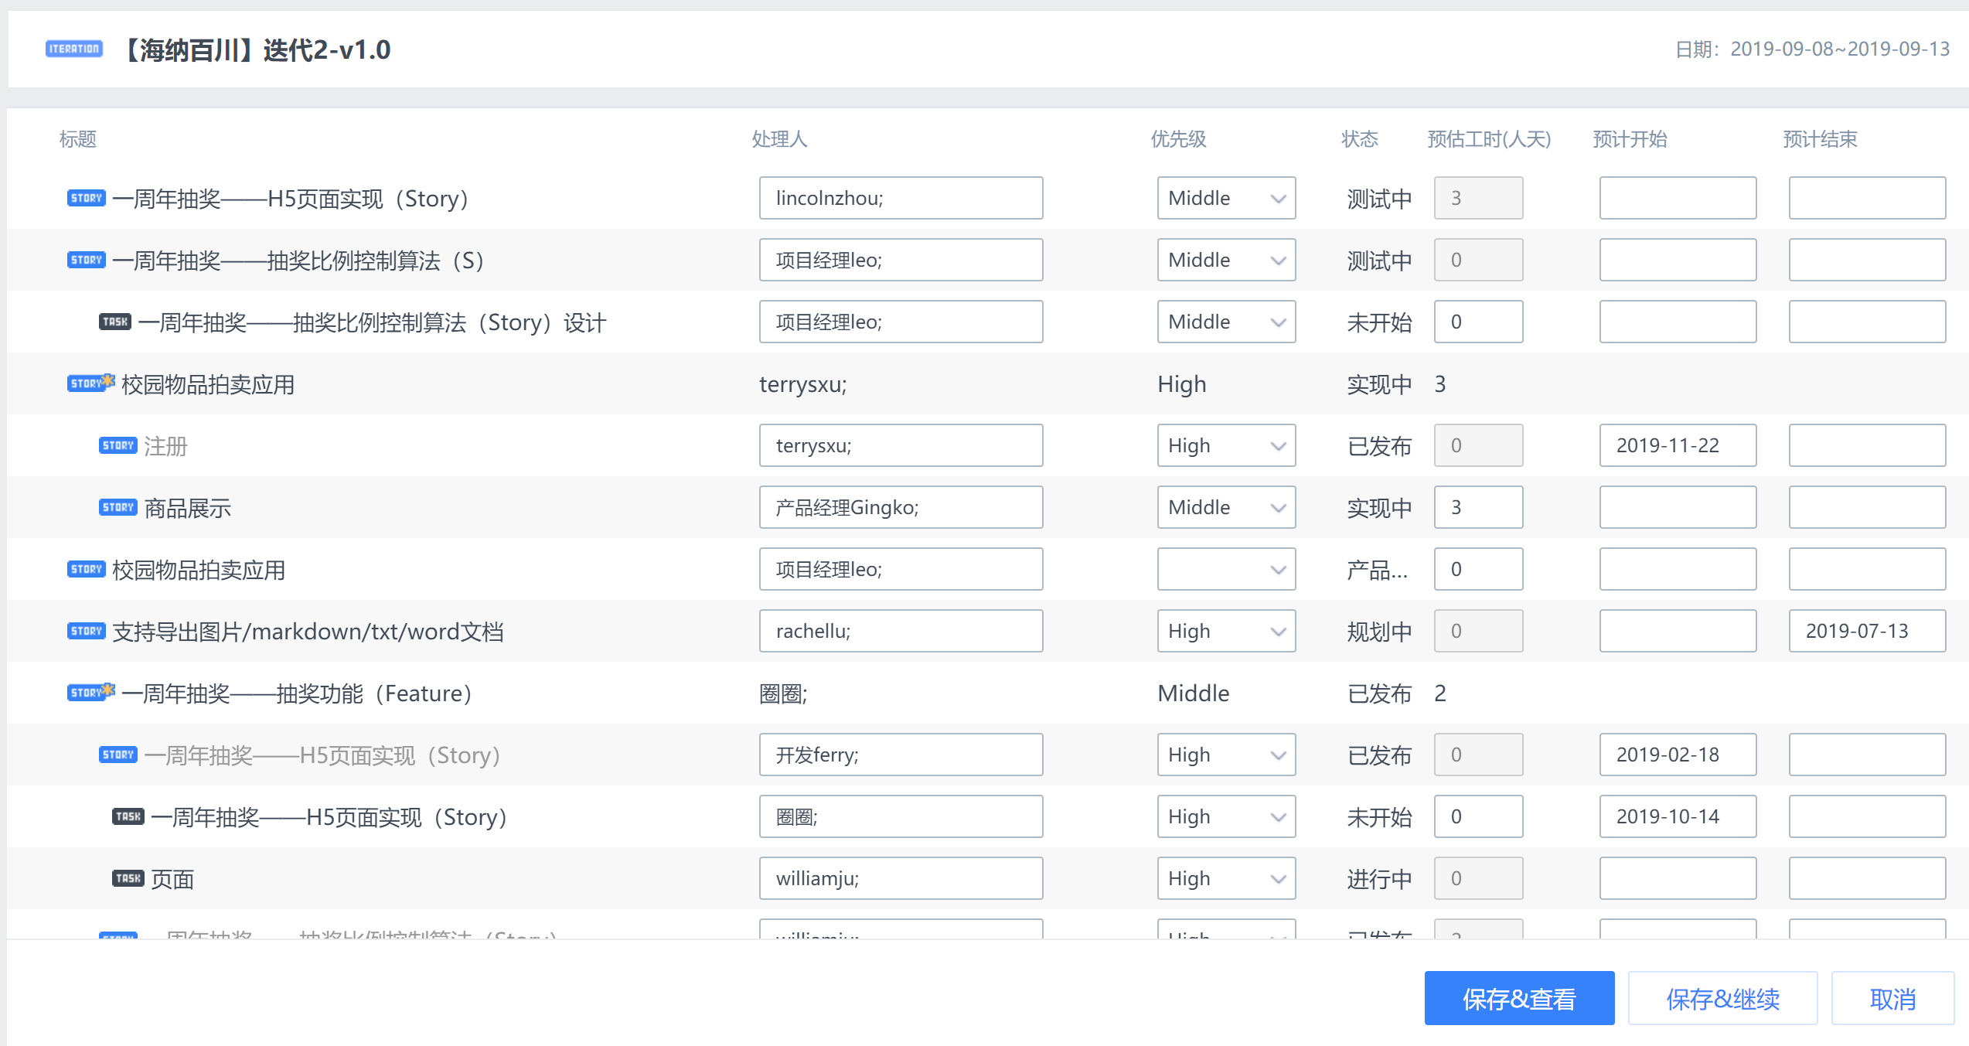Open empty priority dropdown in 产品... status row
The width and height of the screenshot is (1969, 1046).
click(x=1226, y=570)
